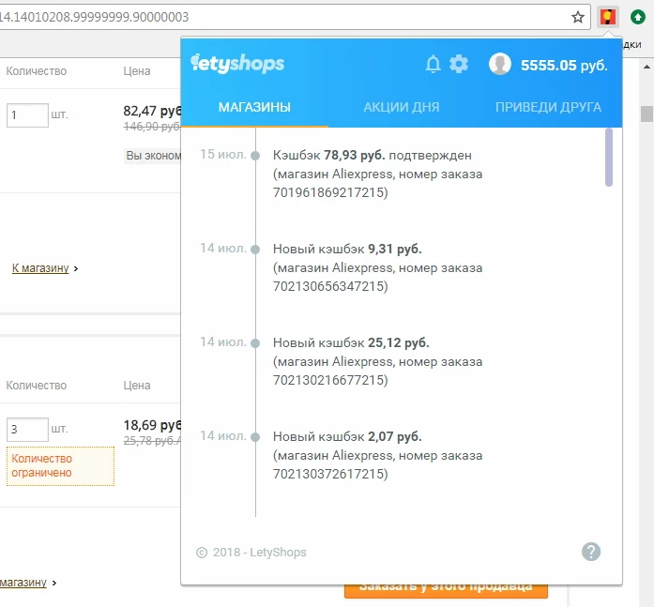Click the 82,47 руб price
The image size is (654, 607).
tap(152, 111)
